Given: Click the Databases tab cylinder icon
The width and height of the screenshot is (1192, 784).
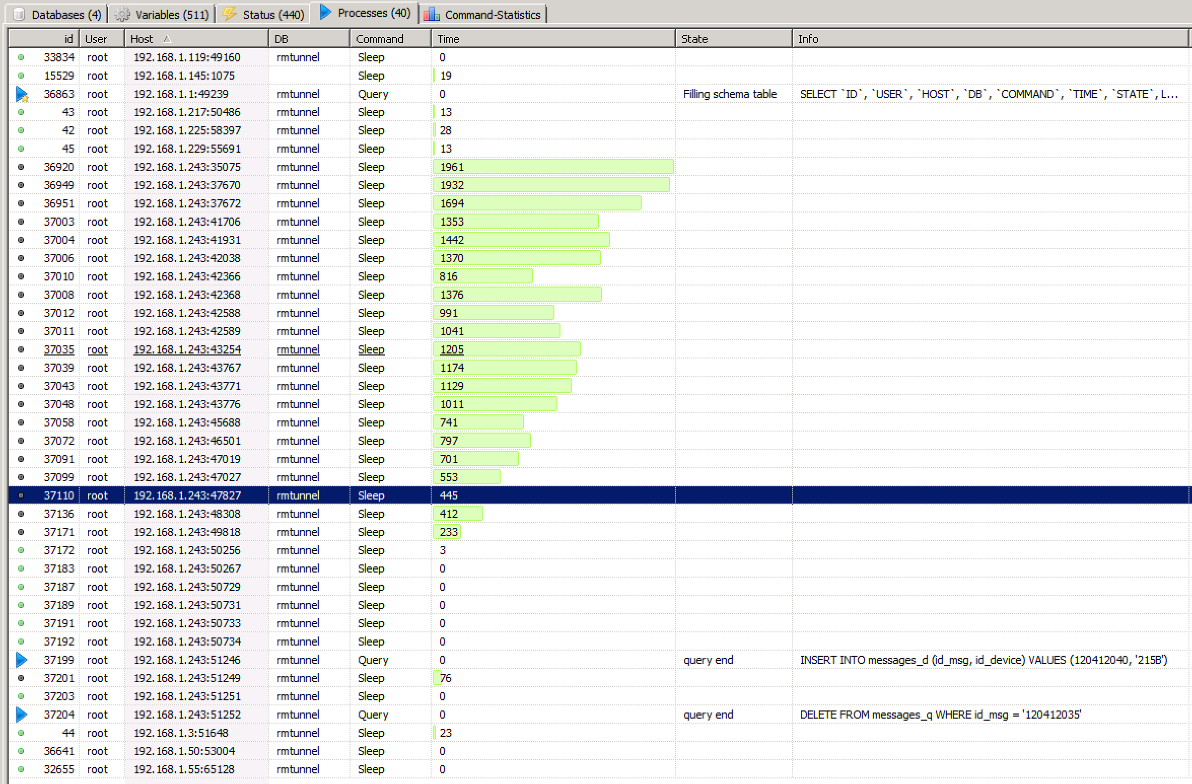Looking at the screenshot, I should (19, 14).
